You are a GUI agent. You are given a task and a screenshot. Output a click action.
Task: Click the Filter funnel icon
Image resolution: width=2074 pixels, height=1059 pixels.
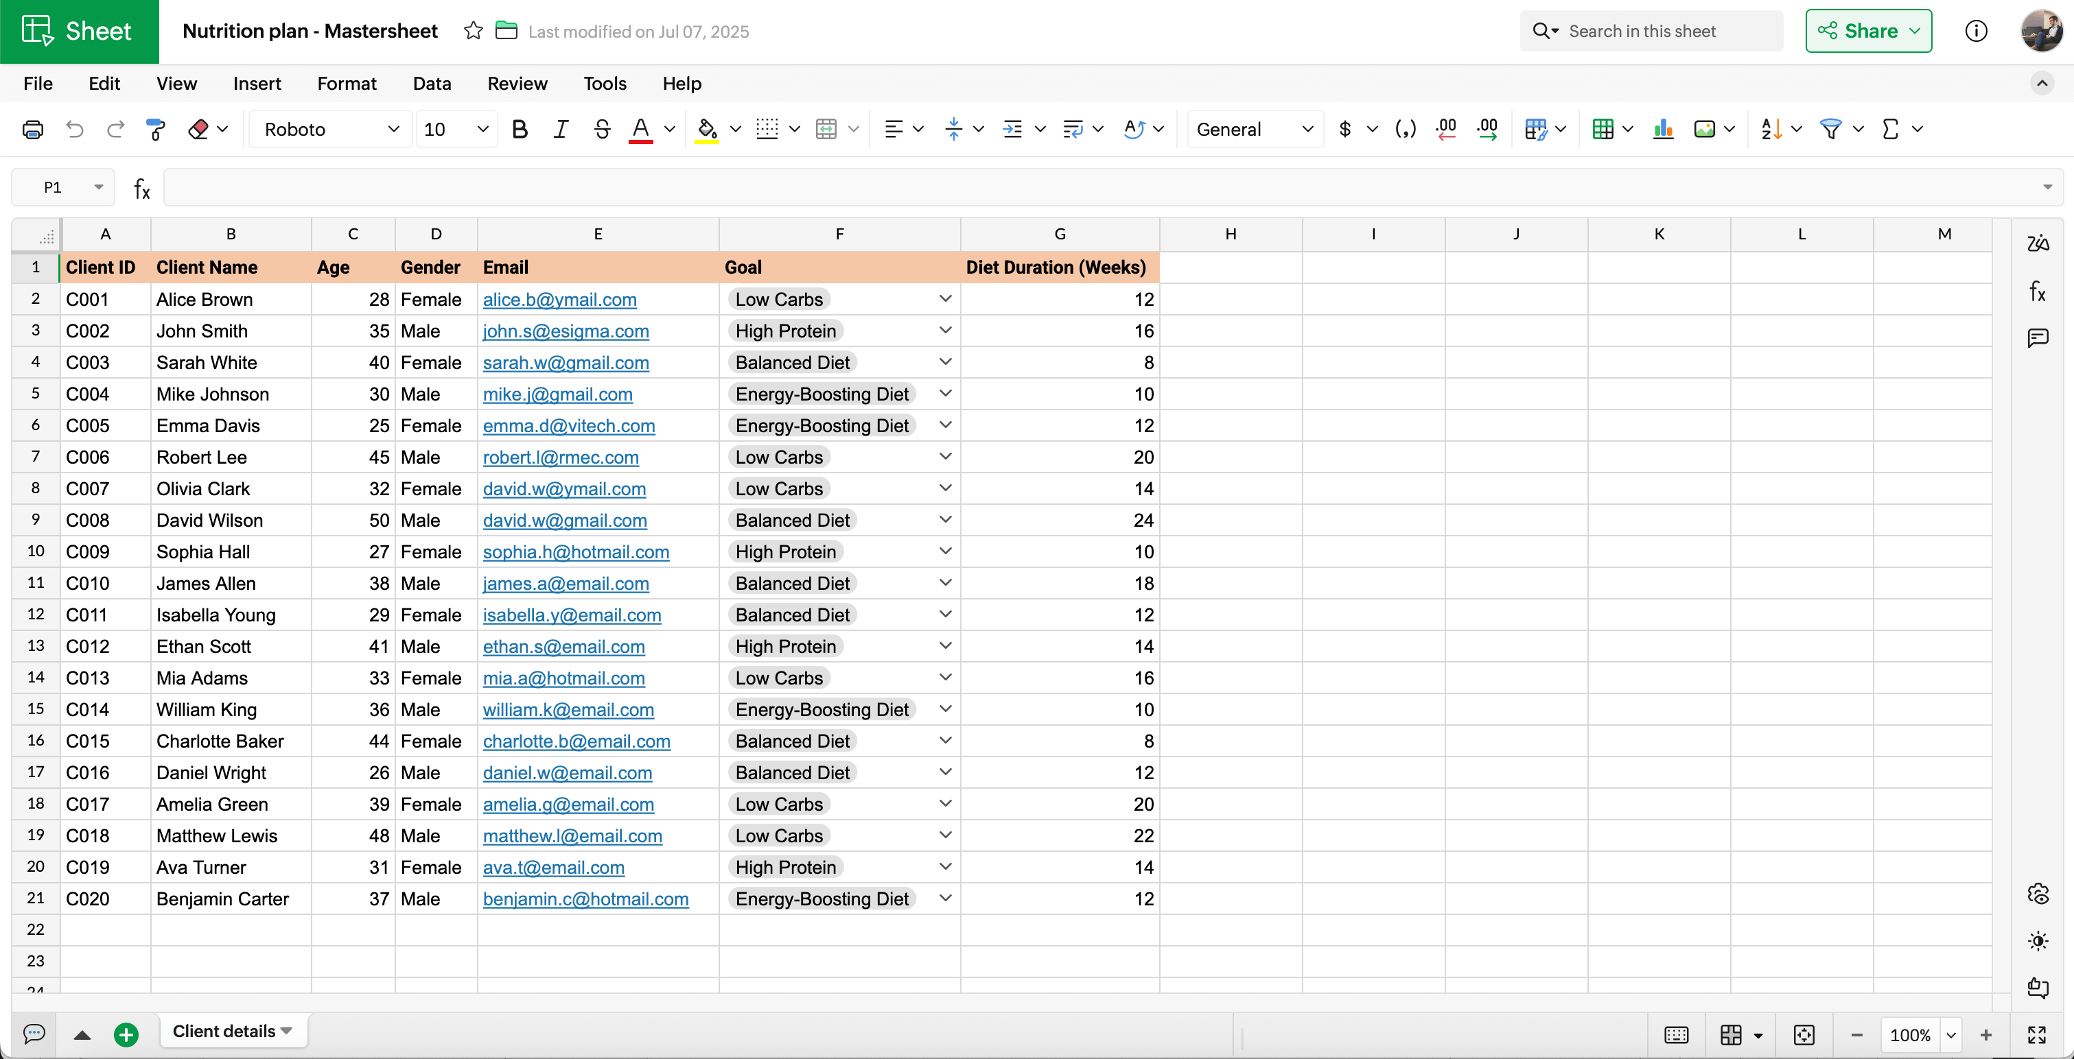coord(1831,129)
